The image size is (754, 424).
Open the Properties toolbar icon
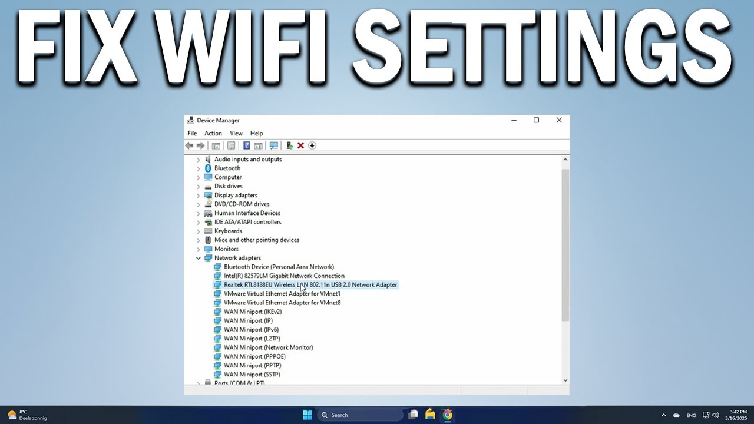point(231,145)
